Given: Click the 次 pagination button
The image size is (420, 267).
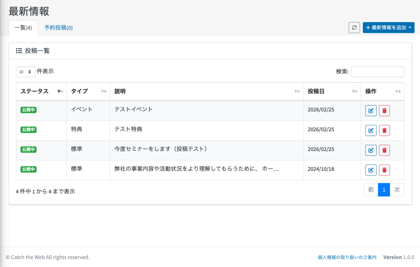Looking at the screenshot, I should click(397, 190).
